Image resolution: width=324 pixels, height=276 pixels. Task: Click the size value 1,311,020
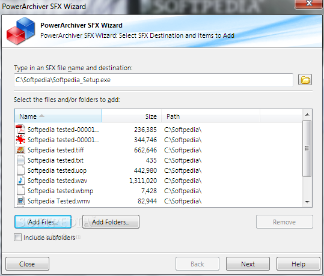143,181
